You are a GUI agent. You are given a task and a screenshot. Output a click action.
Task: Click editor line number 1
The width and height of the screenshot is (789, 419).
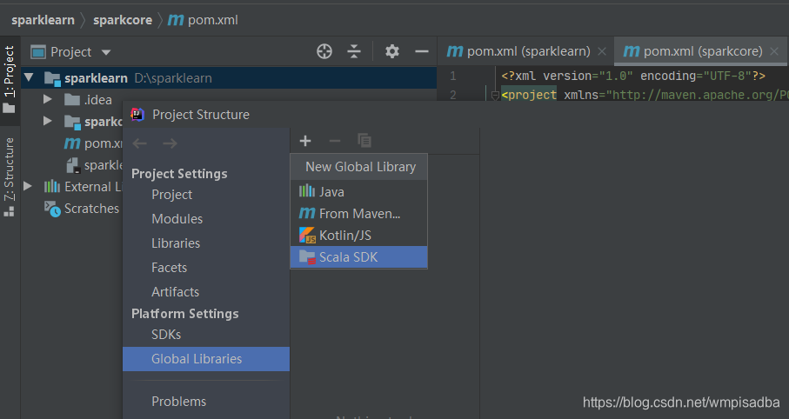(453, 76)
